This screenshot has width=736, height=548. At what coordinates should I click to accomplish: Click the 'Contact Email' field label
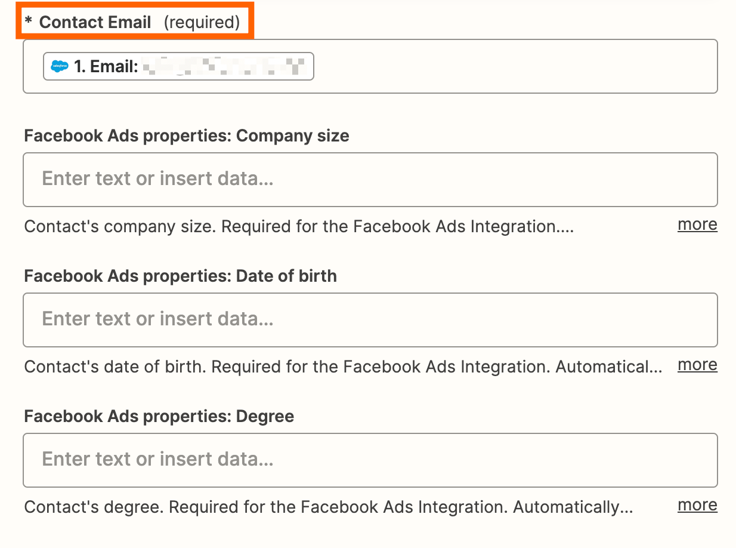[x=95, y=23]
